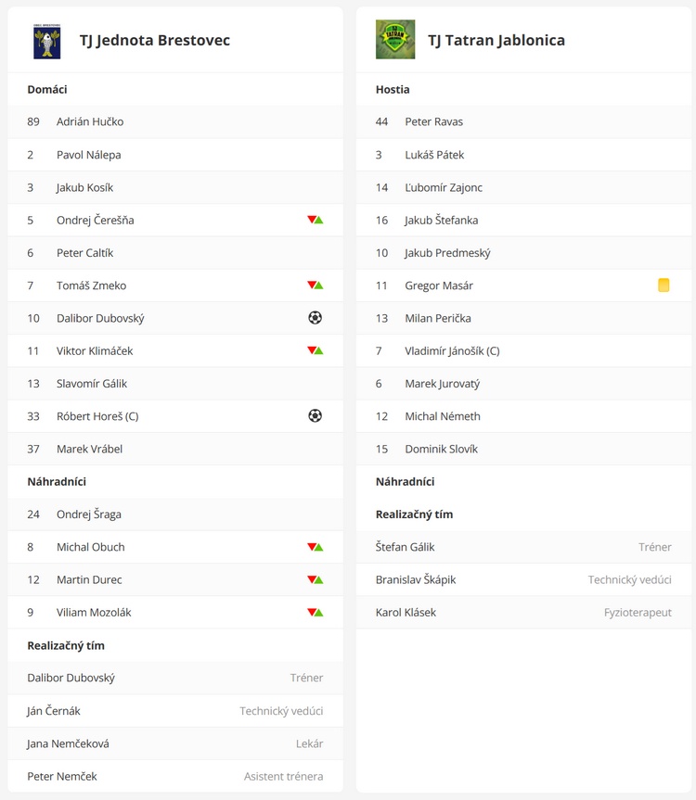Click Viktor Klimáček's substitution arrows icon
The height and width of the screenshot is (800, 696).
[x=316, y=350]
